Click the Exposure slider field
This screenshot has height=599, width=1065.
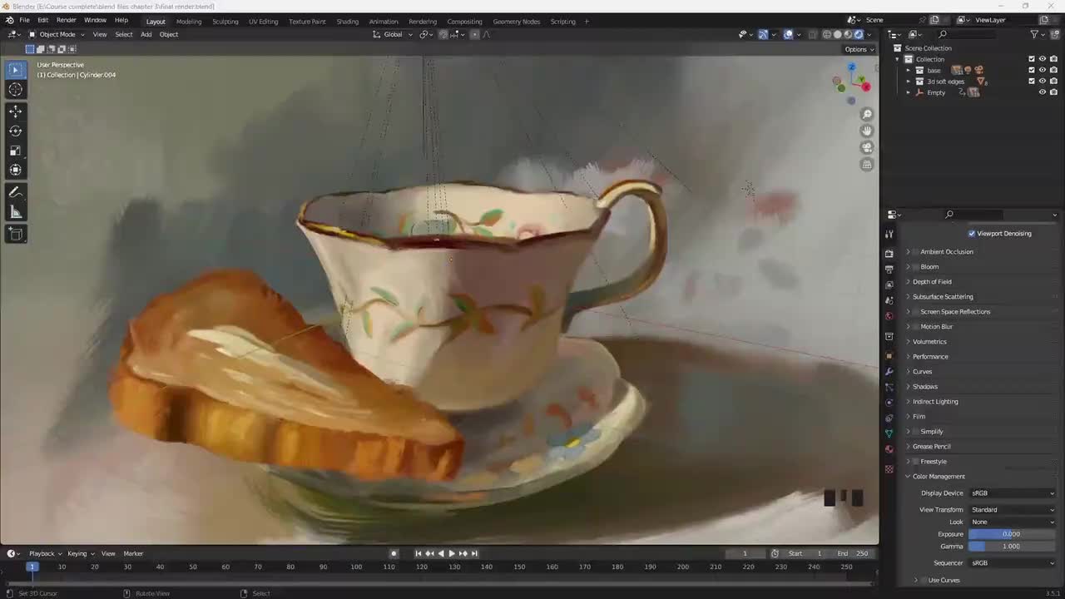click(x=1012, y=534)
